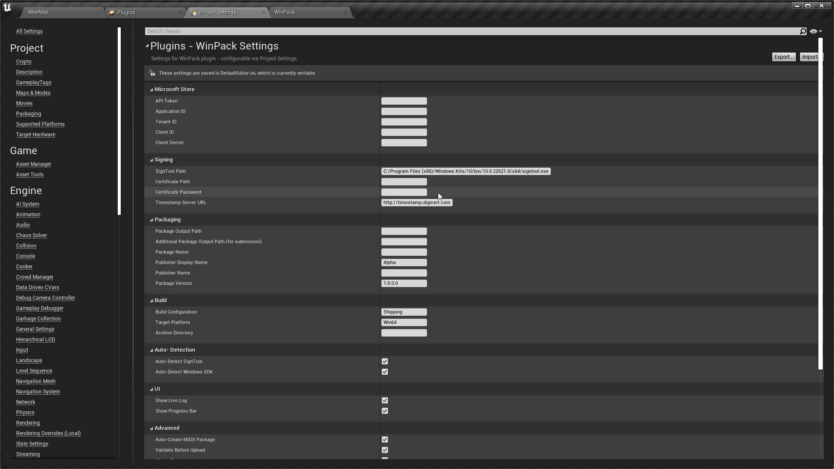
Task: Click the Export... button
Action: (x=784, y=57)
